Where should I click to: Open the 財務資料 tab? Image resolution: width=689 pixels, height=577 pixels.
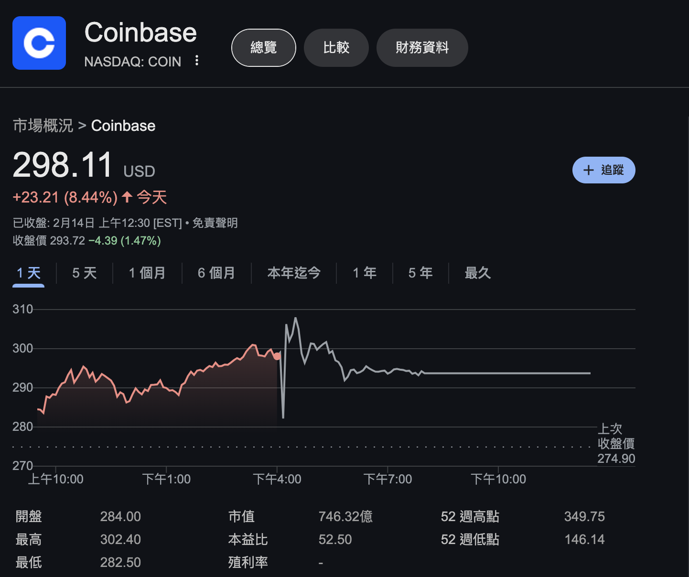coord(422,48)
